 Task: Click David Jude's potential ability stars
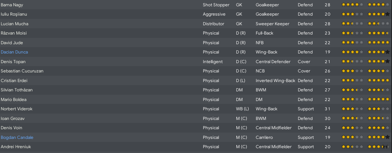pos(379,43)
